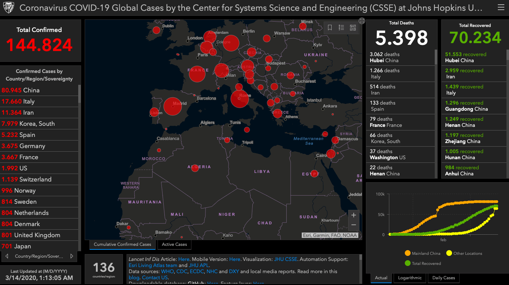Click '37 deaths Washington US' entry
The height and width of the screenshot is (285, 509).
click(x=400, y=155)
